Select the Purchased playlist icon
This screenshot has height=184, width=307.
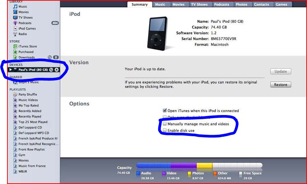pos(15,52)
